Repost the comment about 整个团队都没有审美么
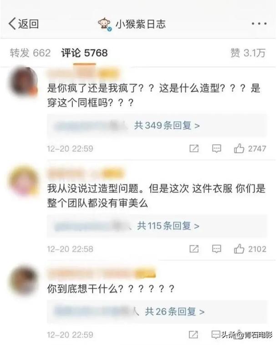This screenshot has width=279, height=345. [194, 249]
